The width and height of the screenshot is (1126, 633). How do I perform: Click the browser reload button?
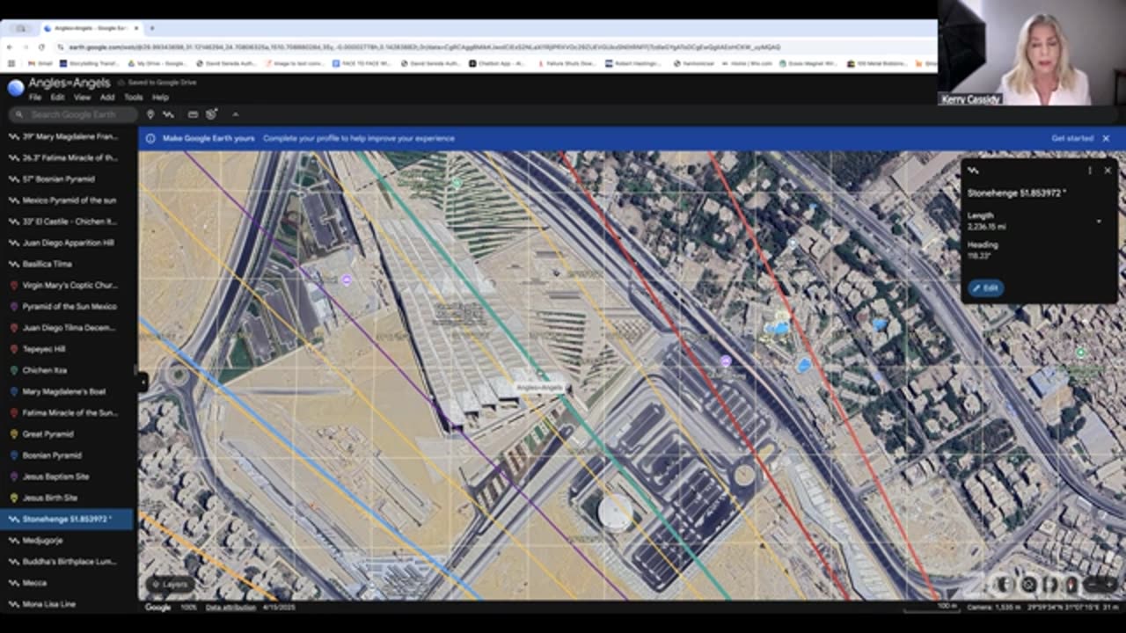coord(41,47)
